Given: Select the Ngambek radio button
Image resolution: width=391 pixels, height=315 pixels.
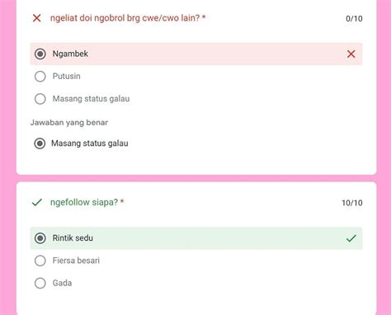Looking at the screenshot, I should 40,54.
